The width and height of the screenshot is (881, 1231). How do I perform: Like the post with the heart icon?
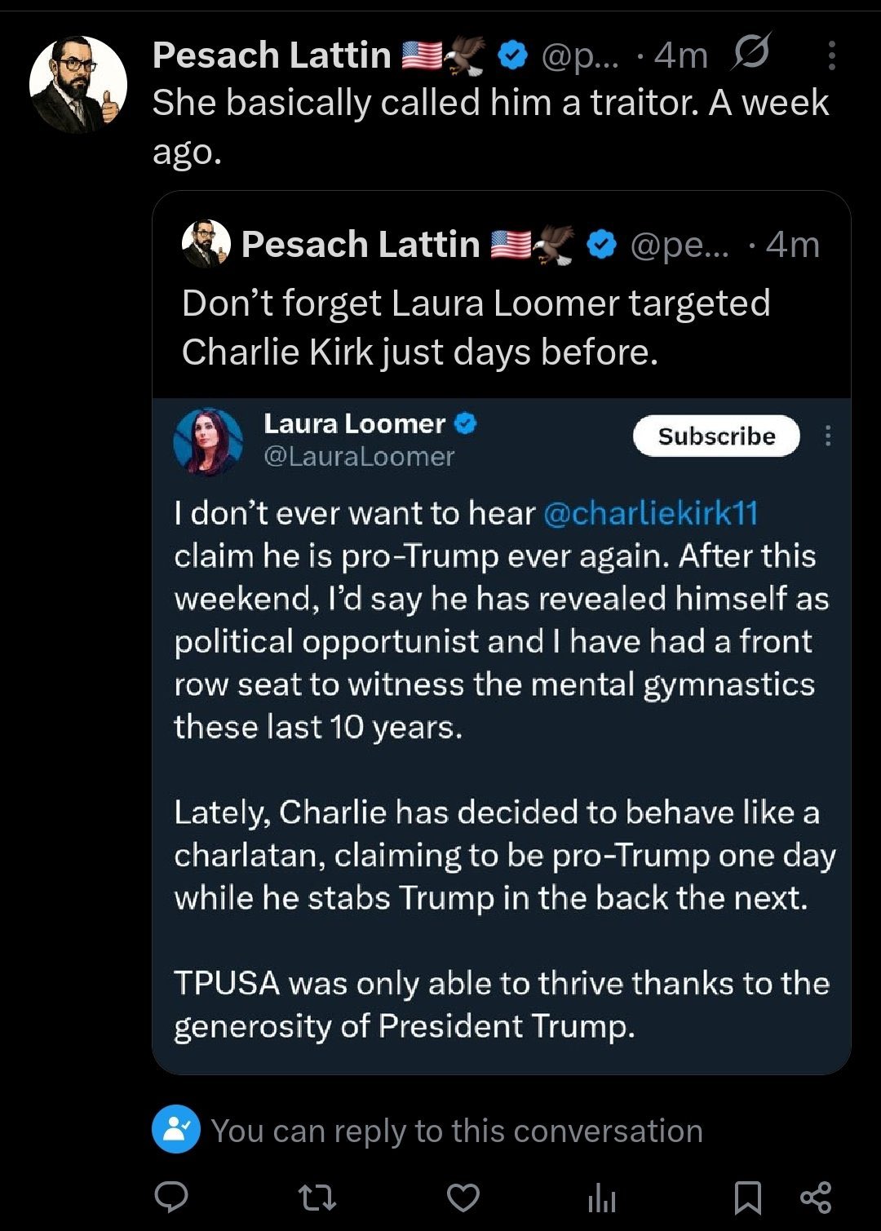463,1198
